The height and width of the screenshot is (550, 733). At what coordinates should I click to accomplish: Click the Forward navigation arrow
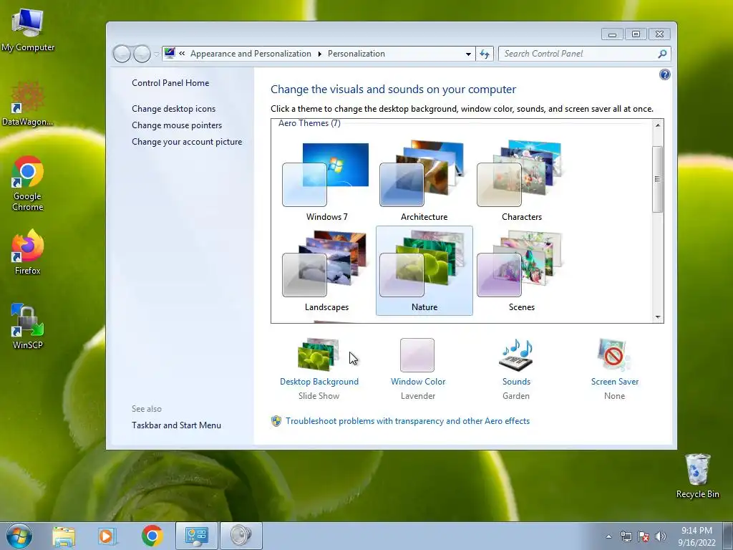coord(142,54)
